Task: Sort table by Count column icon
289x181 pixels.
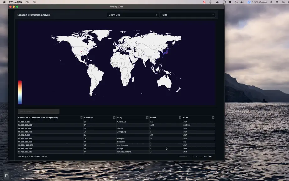Action: (180, 118)
